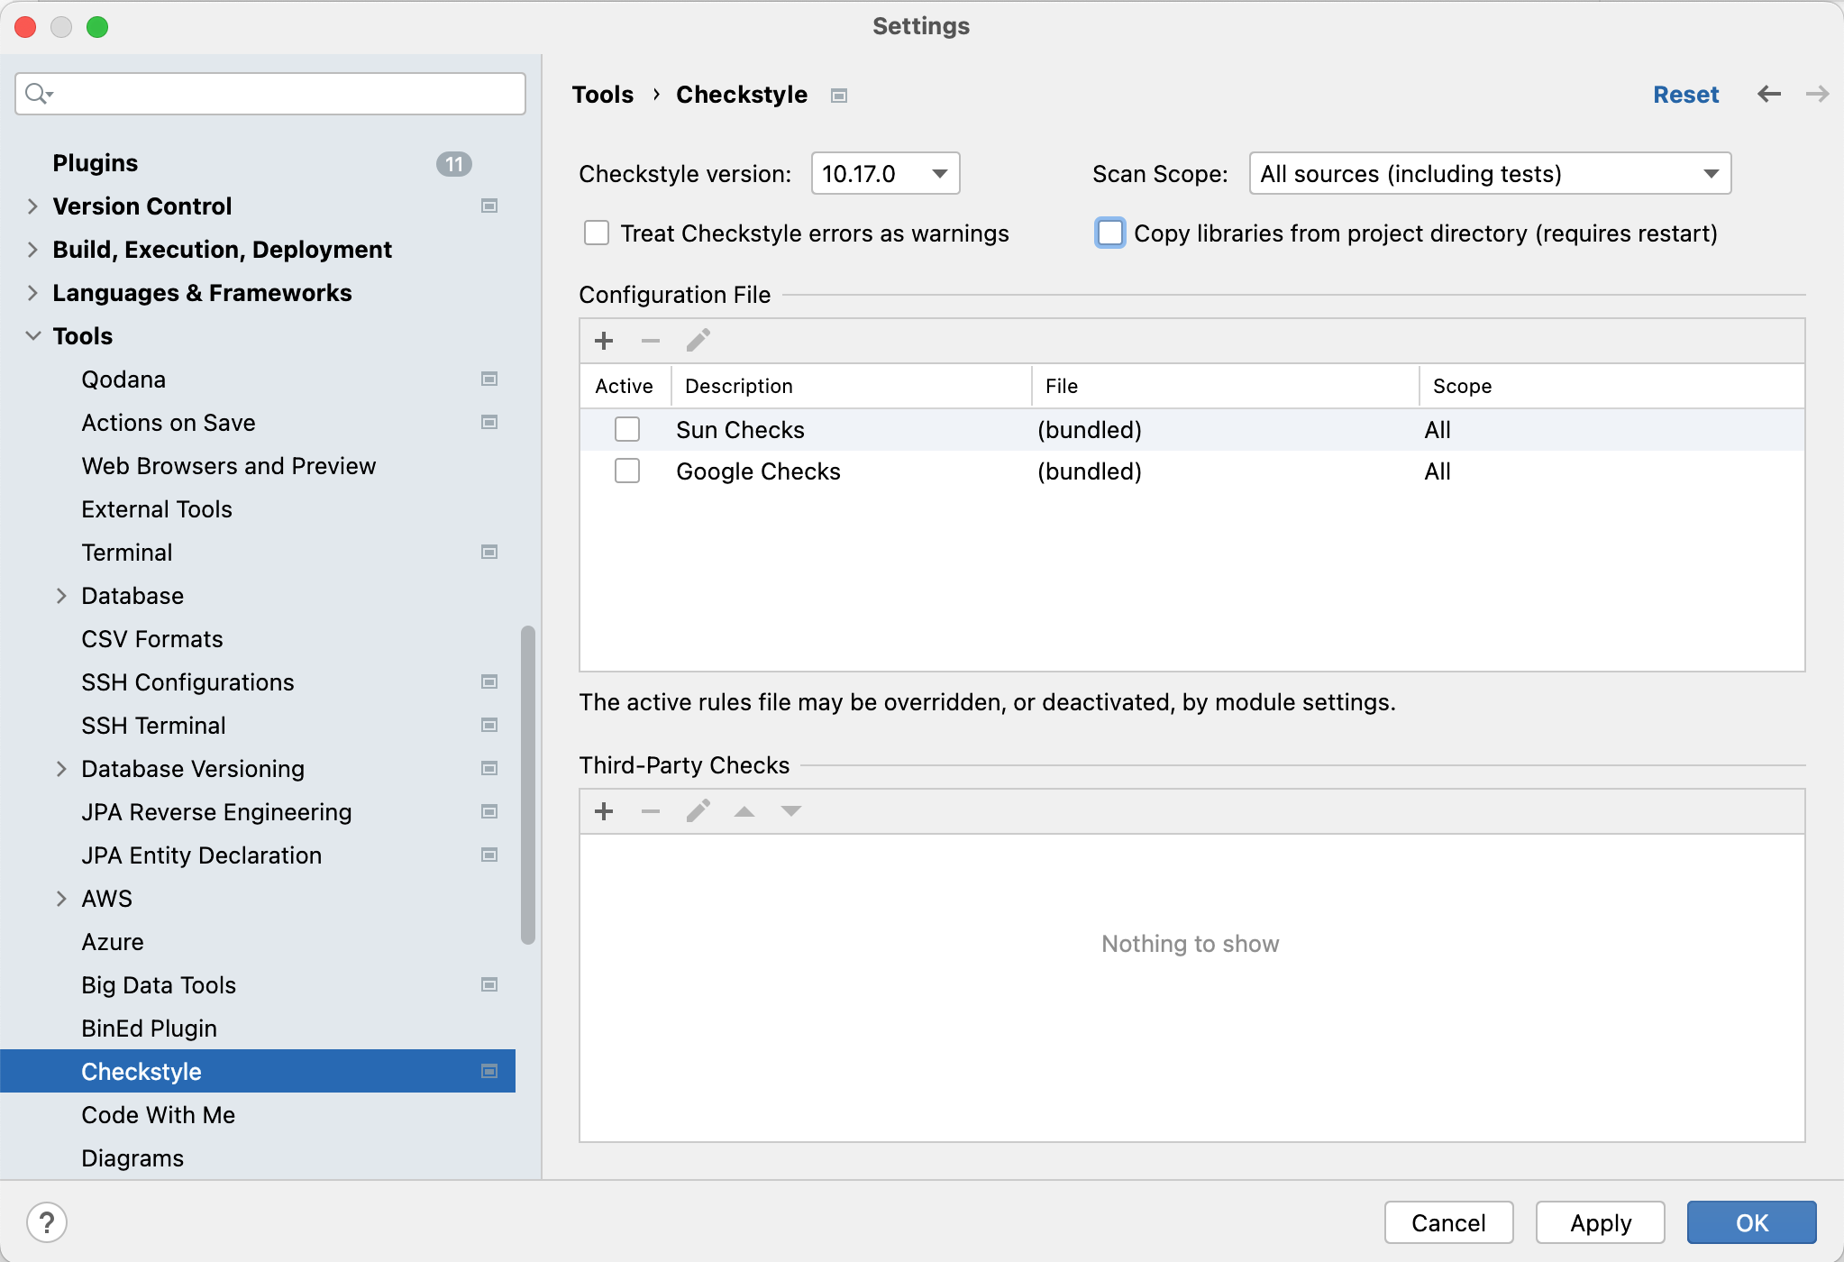Expand the Version Control section
Screen dimensions: 1844x1262
click(32, 206)
